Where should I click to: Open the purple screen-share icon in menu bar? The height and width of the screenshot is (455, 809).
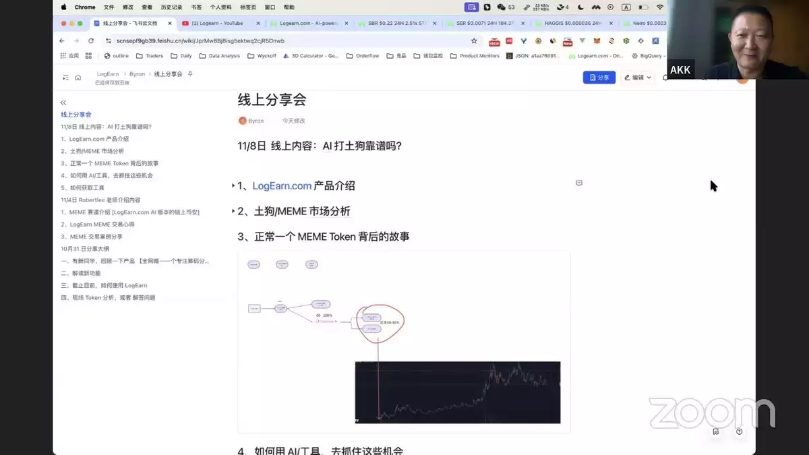click(472, 7)
